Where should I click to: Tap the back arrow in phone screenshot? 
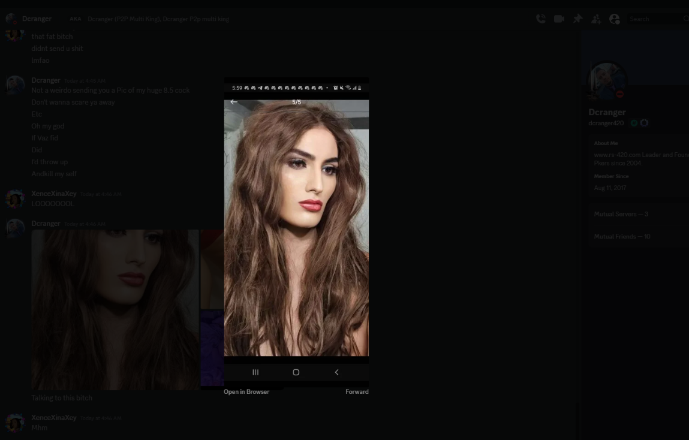click(234, 102)
